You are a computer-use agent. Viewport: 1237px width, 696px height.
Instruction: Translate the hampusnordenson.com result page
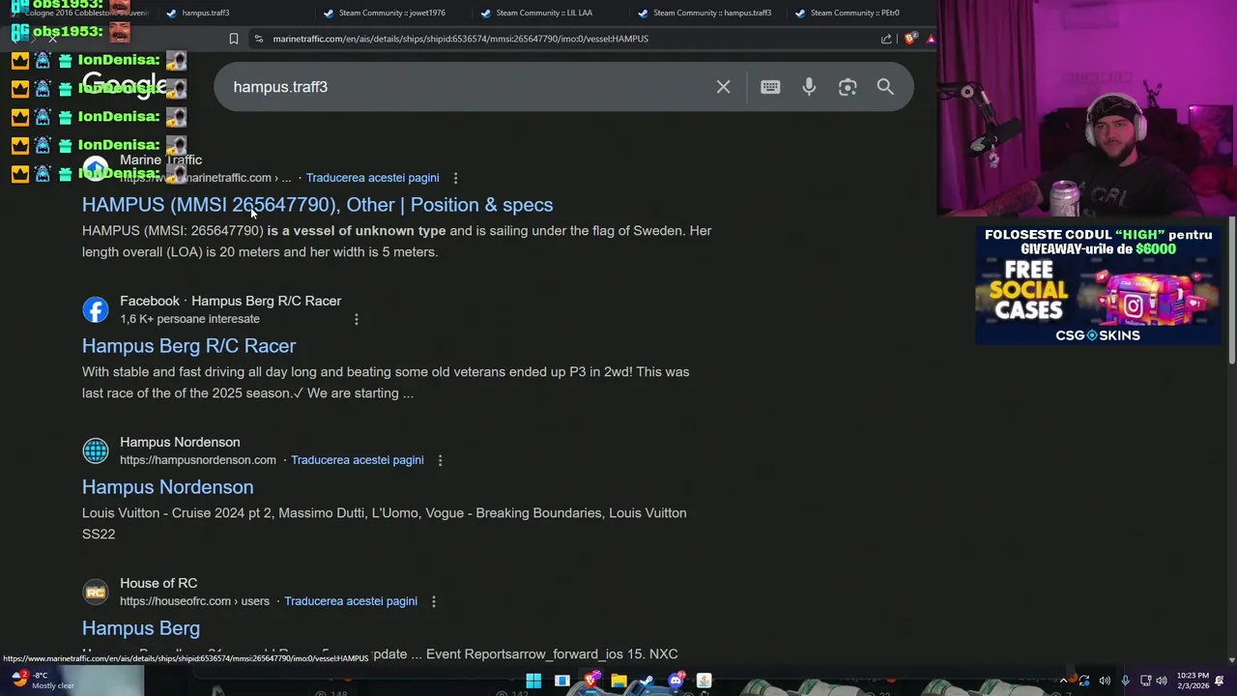357,460
